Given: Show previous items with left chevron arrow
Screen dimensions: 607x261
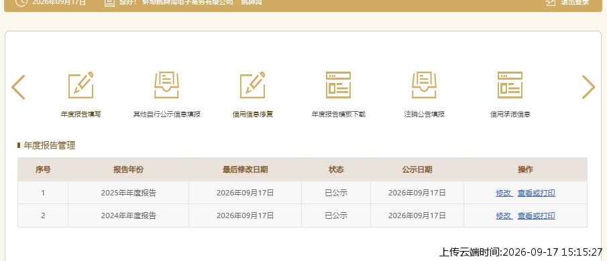Looking at the screenshot, I should tap(18, 87).
